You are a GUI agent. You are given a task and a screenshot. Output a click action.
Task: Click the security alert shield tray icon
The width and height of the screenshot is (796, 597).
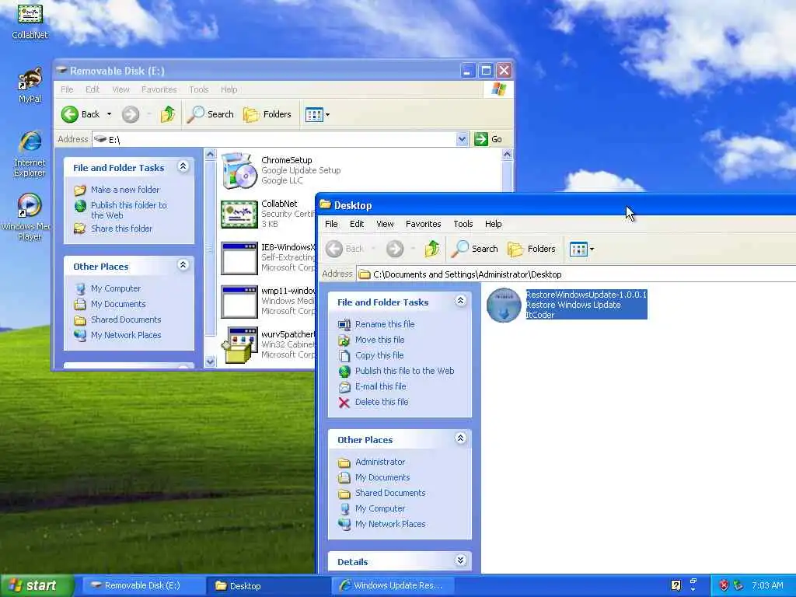pos(724,585)
